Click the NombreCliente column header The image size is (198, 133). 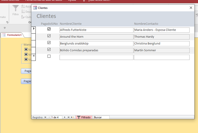click(71, 24)
